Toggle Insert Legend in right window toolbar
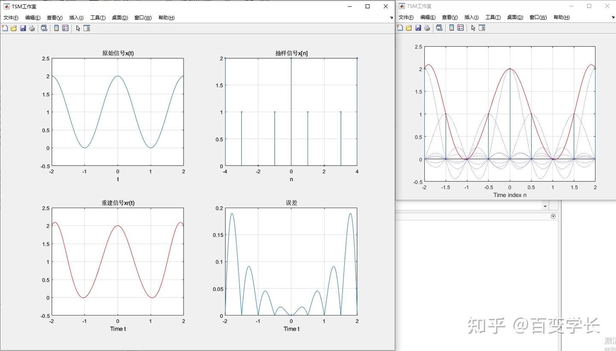Screen dimensions: 616x351 click(460, 28)
